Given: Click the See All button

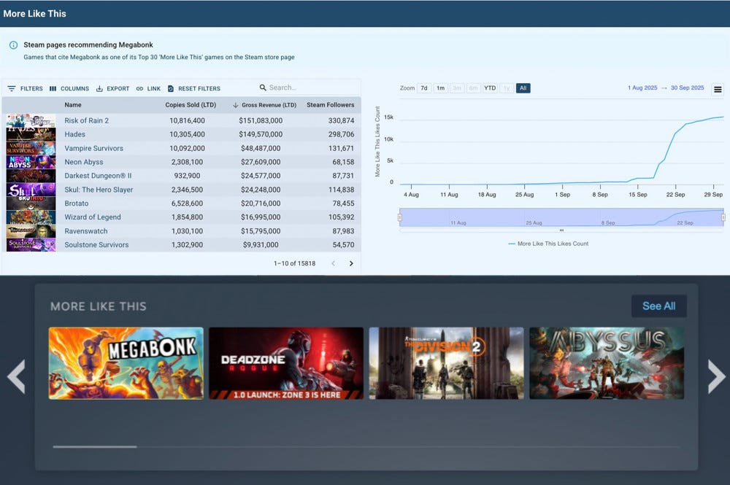Looking at the screenshot, I should [x=658, y=306].
